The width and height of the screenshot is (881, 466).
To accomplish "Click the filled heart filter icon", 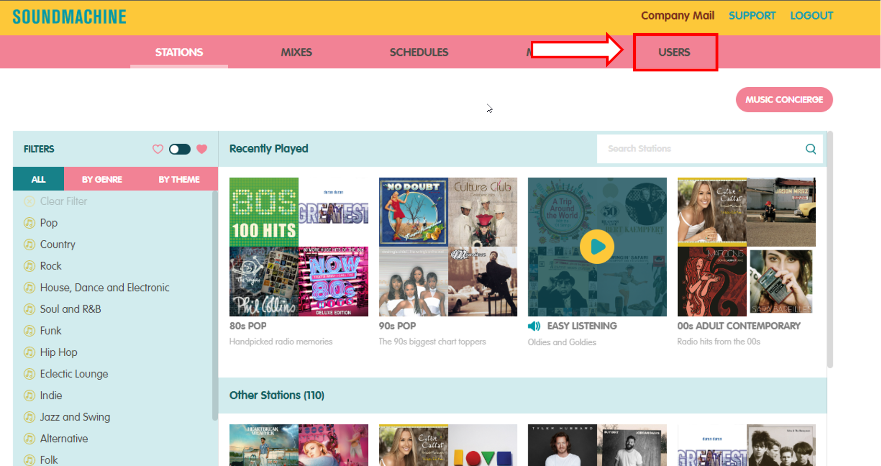I will 202,149.
